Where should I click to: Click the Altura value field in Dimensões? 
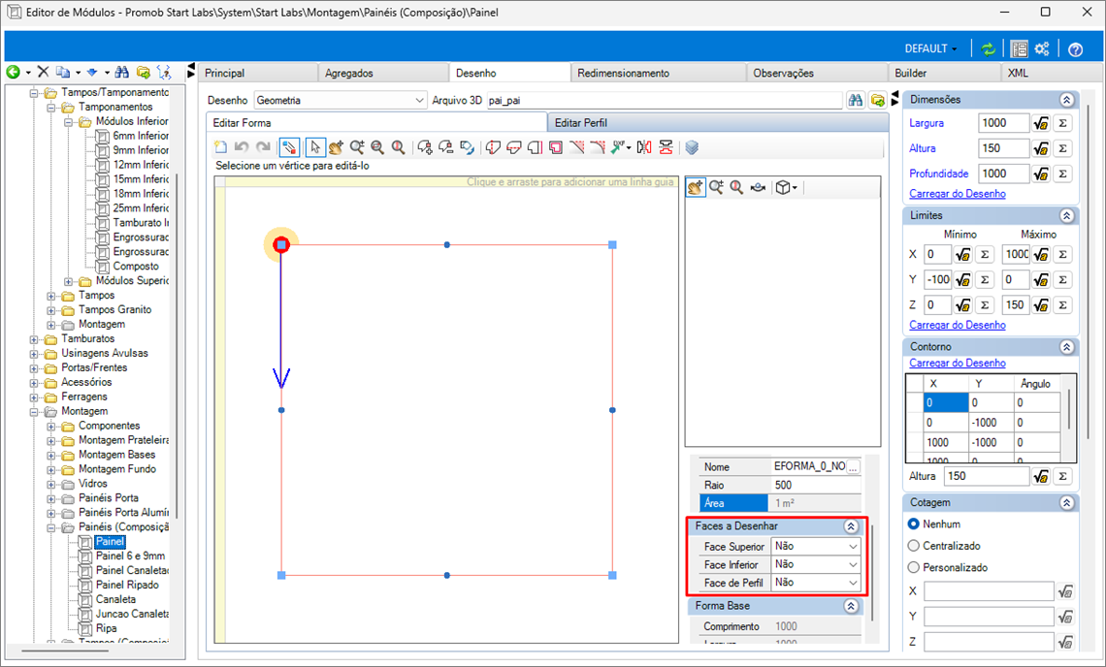coord(1003,148)
